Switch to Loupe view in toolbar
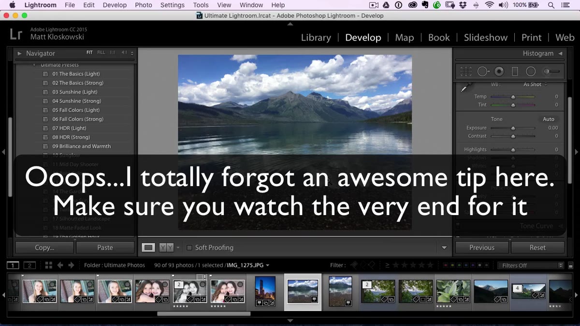580x326 pixels. tap(148, 247)
